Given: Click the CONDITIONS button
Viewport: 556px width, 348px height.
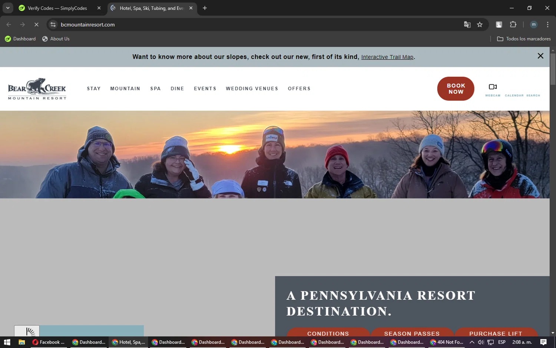Looking at the screenshot, I should (328, 332).
